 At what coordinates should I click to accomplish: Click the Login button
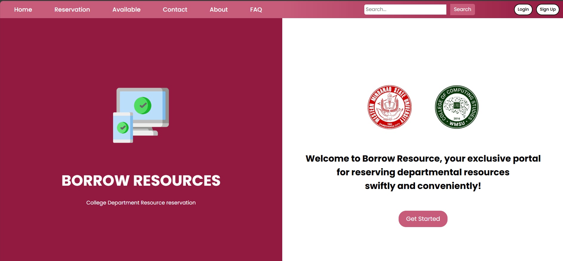point(523,10)
